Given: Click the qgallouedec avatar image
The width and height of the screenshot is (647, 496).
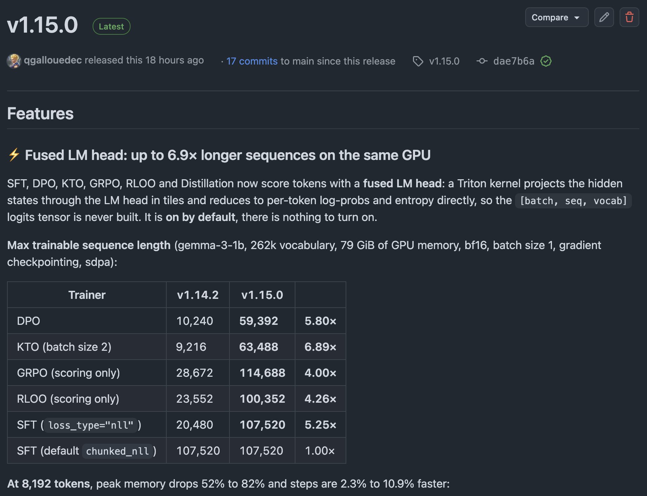Looking at the screenshot, I should [14, 61].
